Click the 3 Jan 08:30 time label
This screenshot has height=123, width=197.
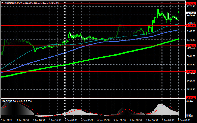click(39, 121)
